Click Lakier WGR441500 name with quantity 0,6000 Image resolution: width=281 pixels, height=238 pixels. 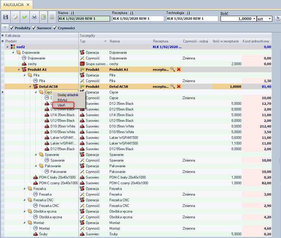(x=124, y=138)
